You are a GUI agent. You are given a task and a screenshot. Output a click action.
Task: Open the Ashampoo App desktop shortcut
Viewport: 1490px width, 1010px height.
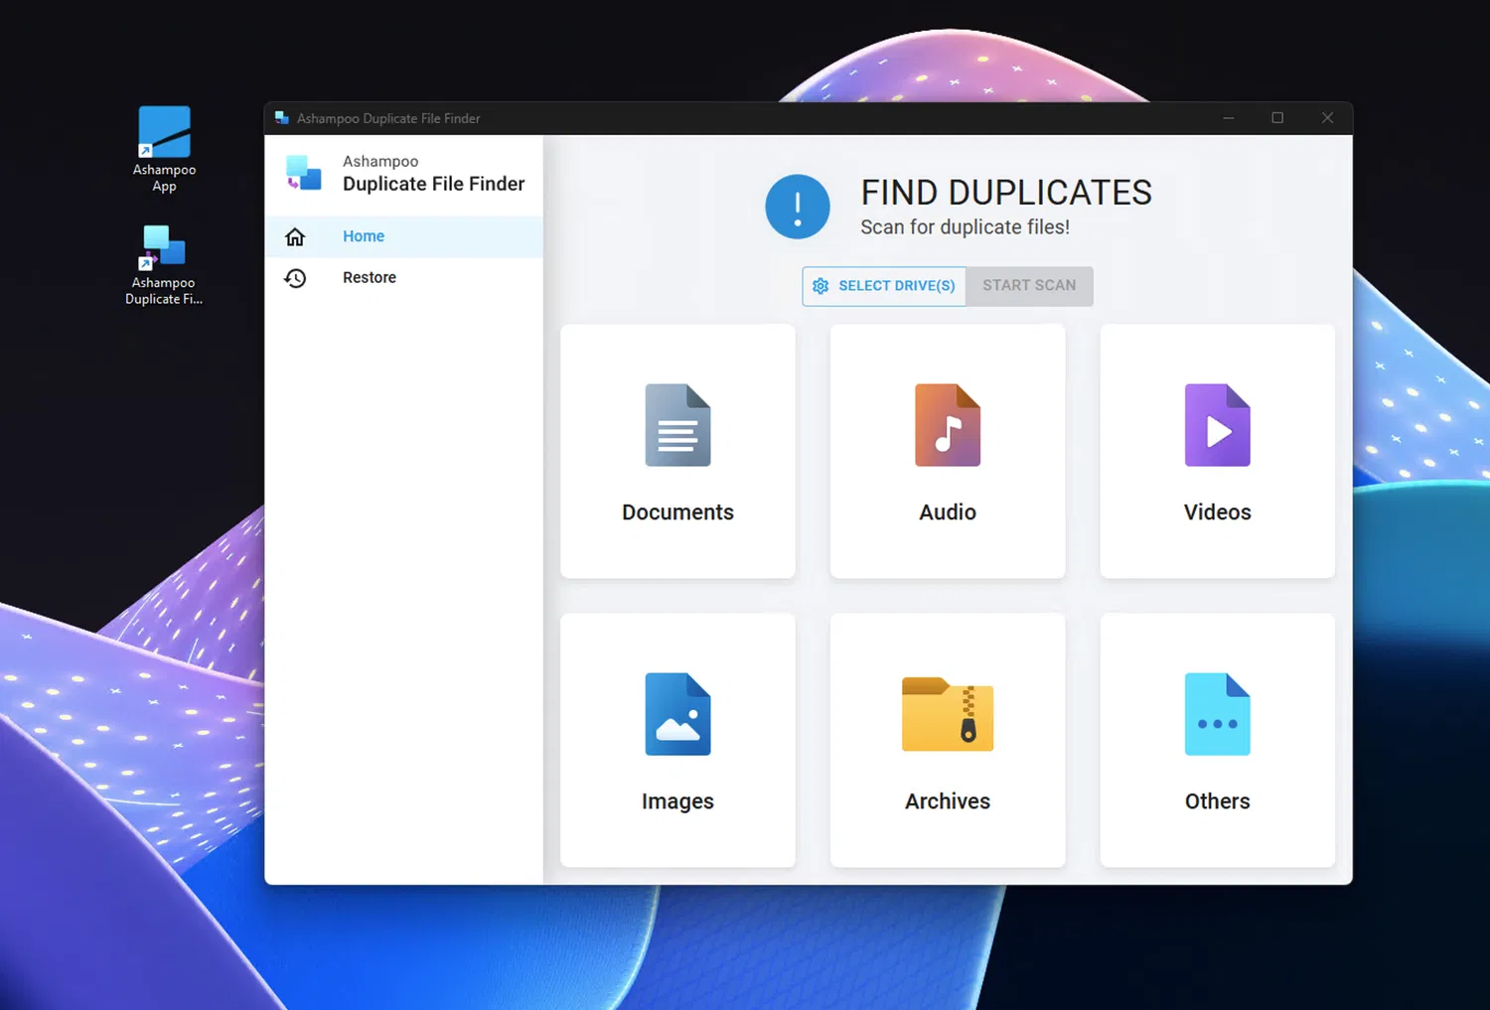point(164,149)
